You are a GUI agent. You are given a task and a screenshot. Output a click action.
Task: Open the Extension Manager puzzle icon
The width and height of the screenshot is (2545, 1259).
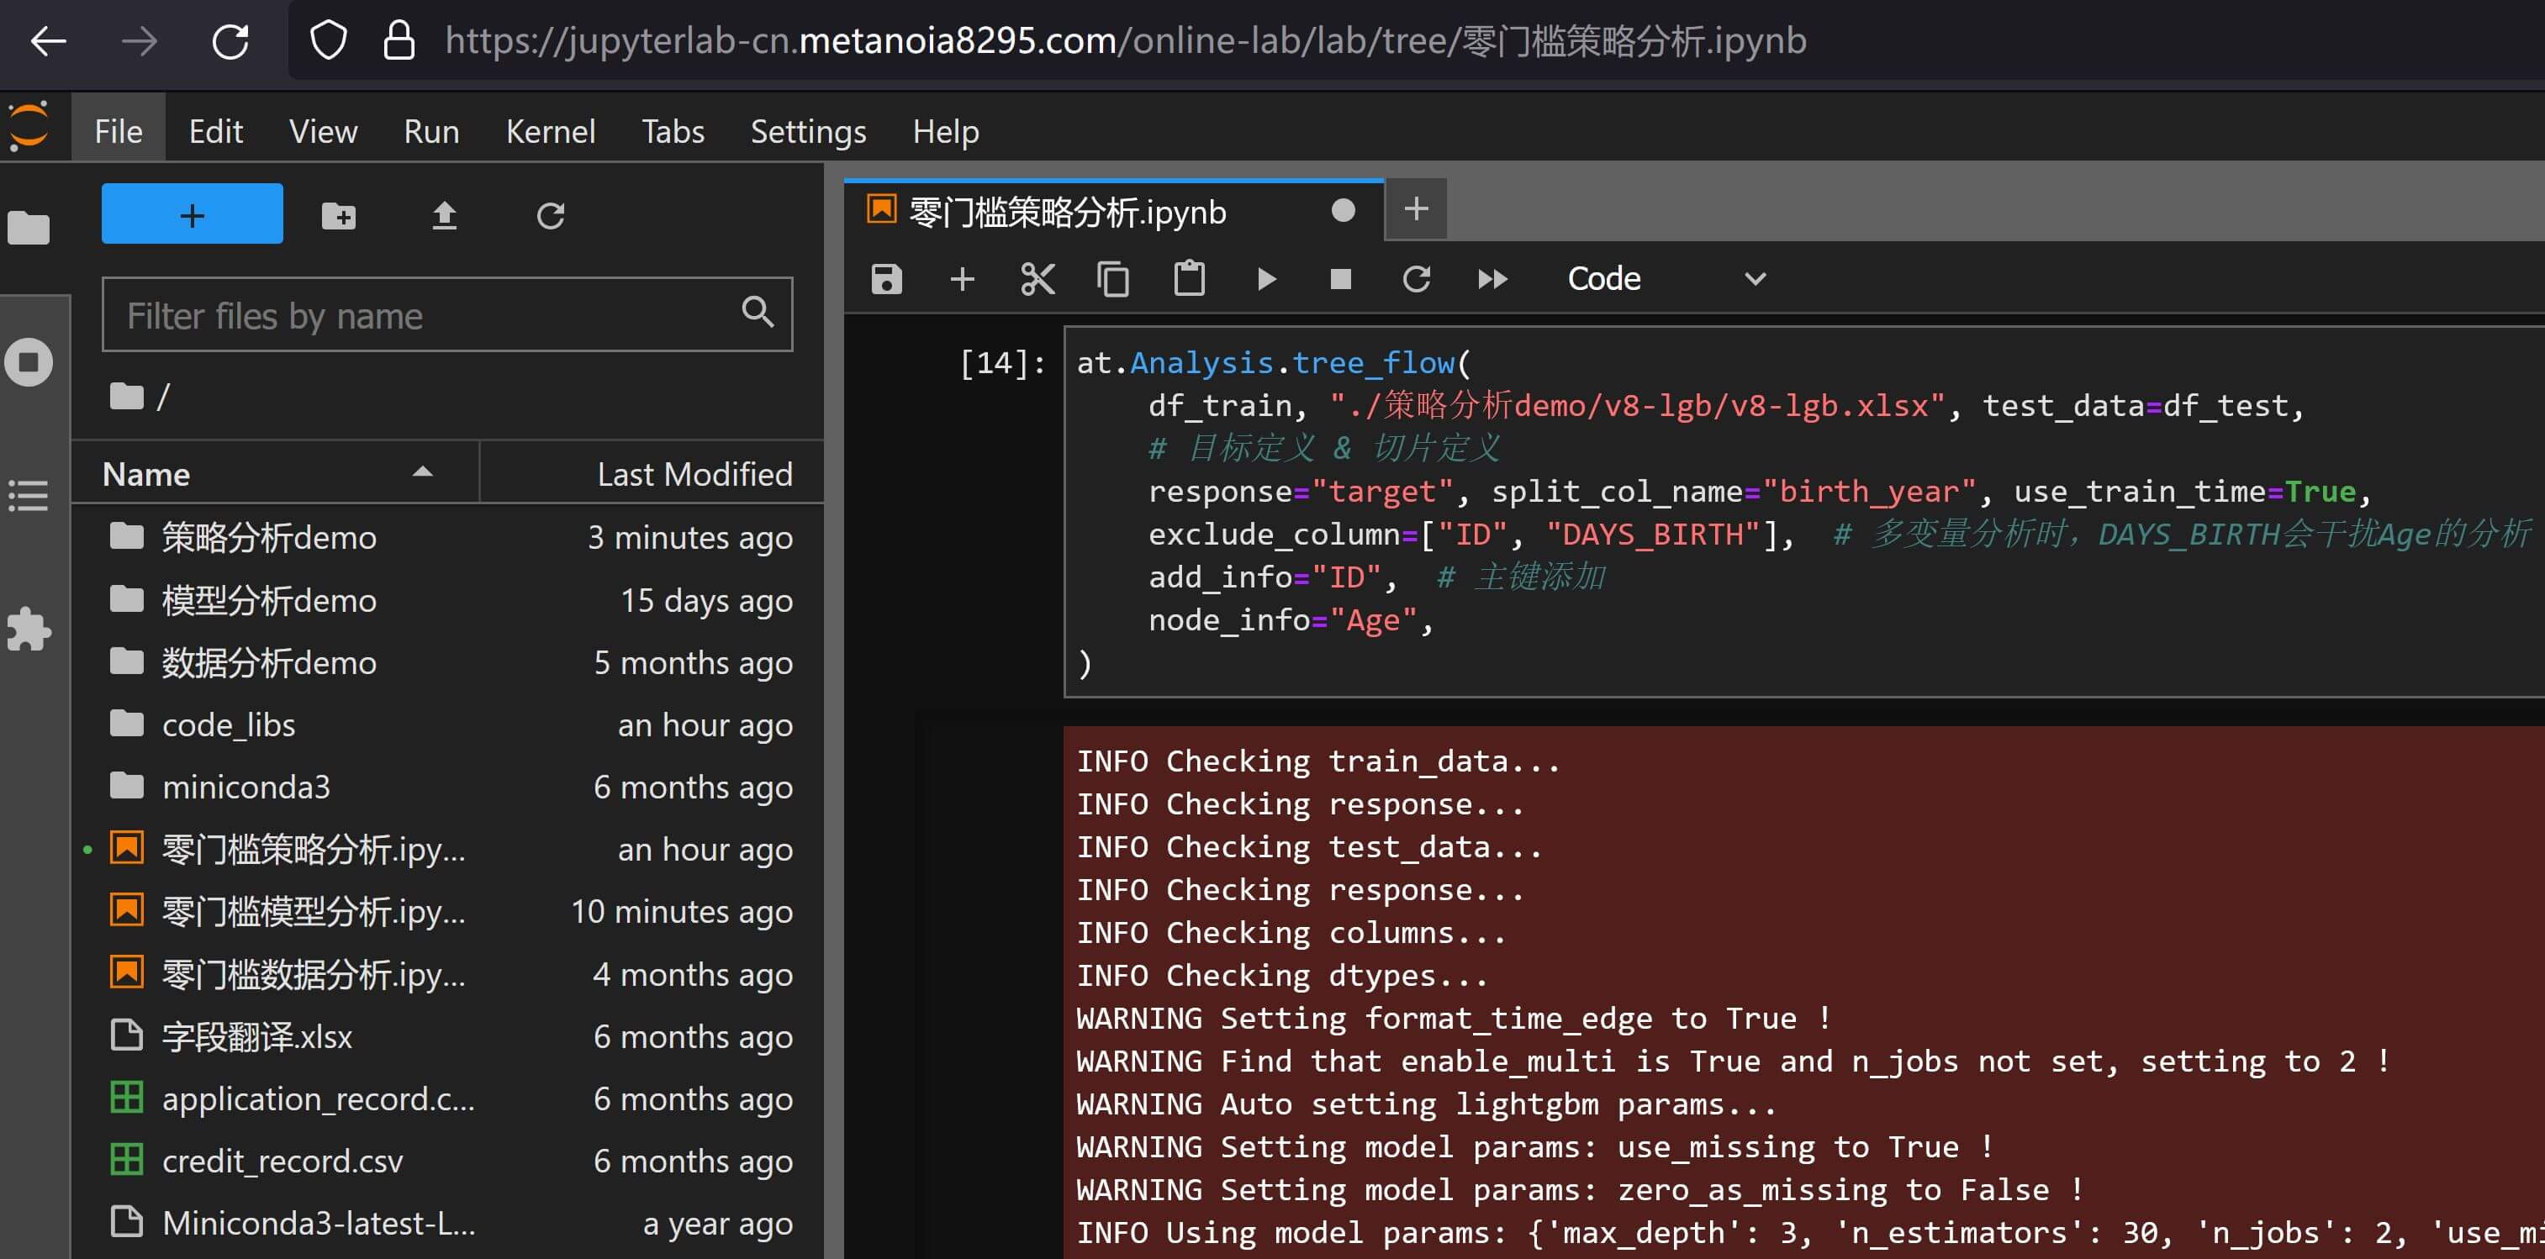pyautogui.click(x=29, y=629)
